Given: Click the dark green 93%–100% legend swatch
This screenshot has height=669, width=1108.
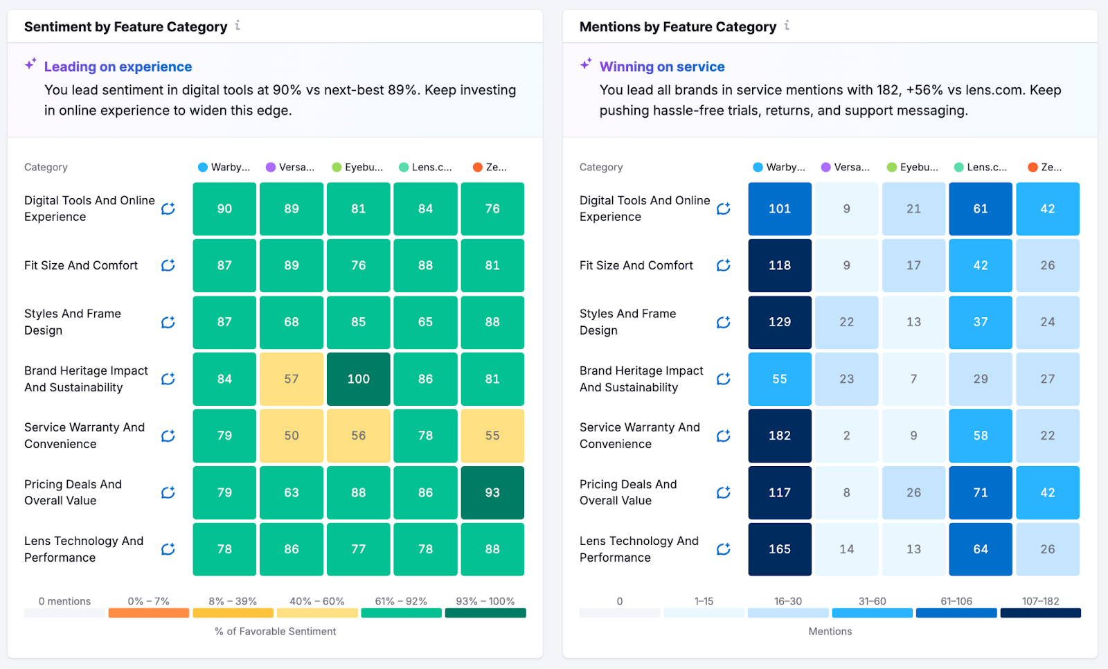Looking at the screenshot, I should [x=485, y=612].
